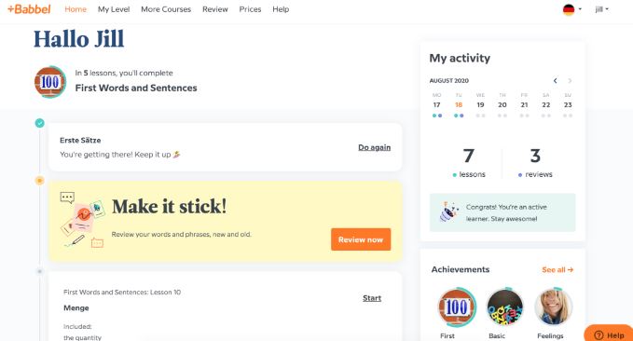Select August 23 in the calendar
Screen dimensions: 633x341
(568, 105)
